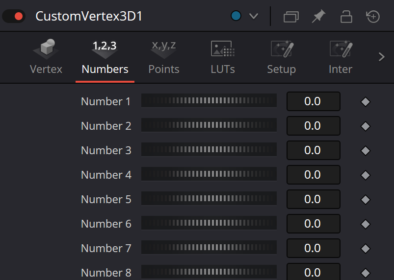Viewport: 394px width, 280px height.
Task: Add keyframe for Number 2
Action: [x=366, y=126]
